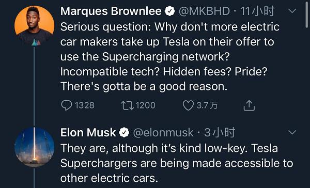Open the 3小时 timestamp of the reply

tap(220, 132)
